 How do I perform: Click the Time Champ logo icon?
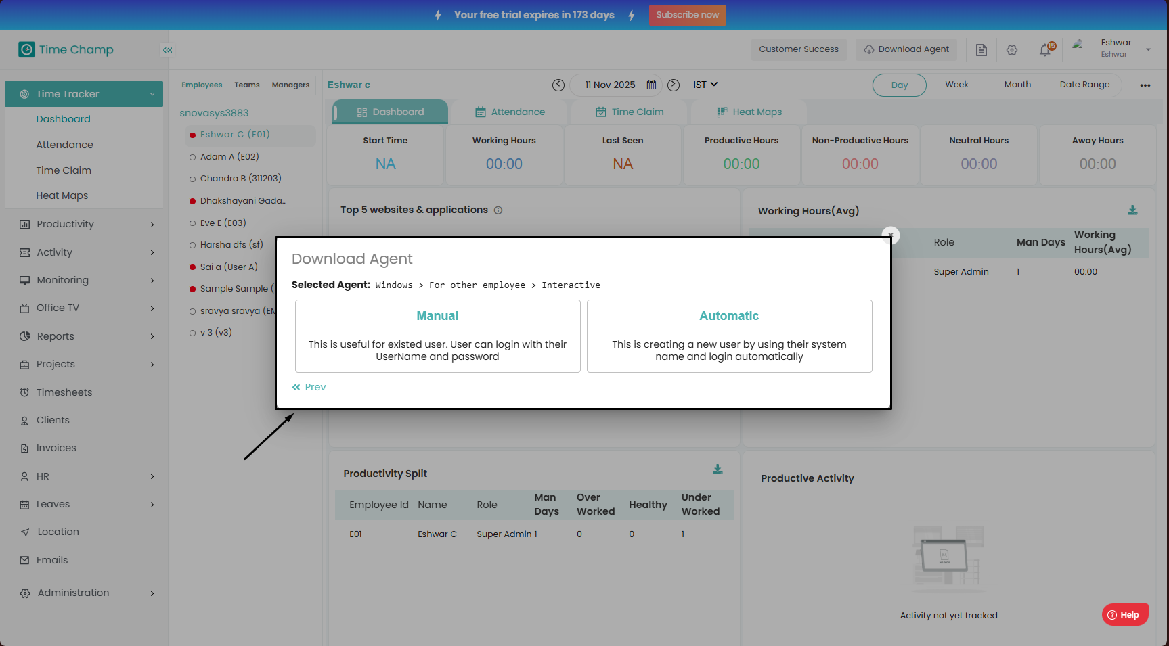point(26,49)
